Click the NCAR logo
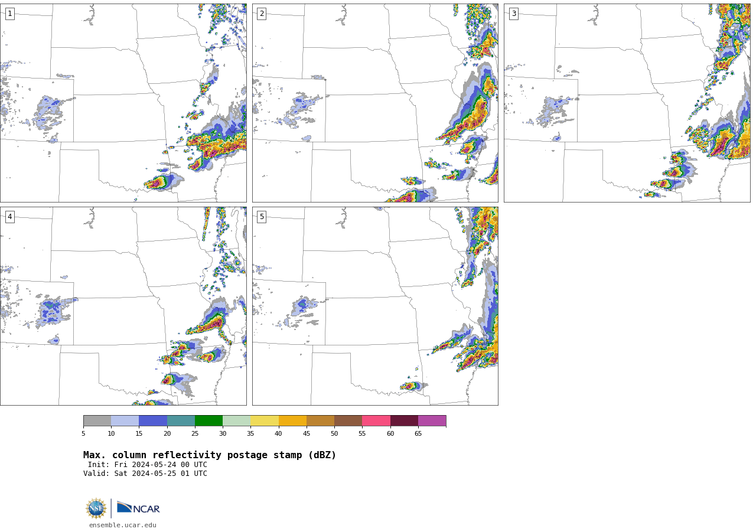The image size is (756, 532). 138,508
